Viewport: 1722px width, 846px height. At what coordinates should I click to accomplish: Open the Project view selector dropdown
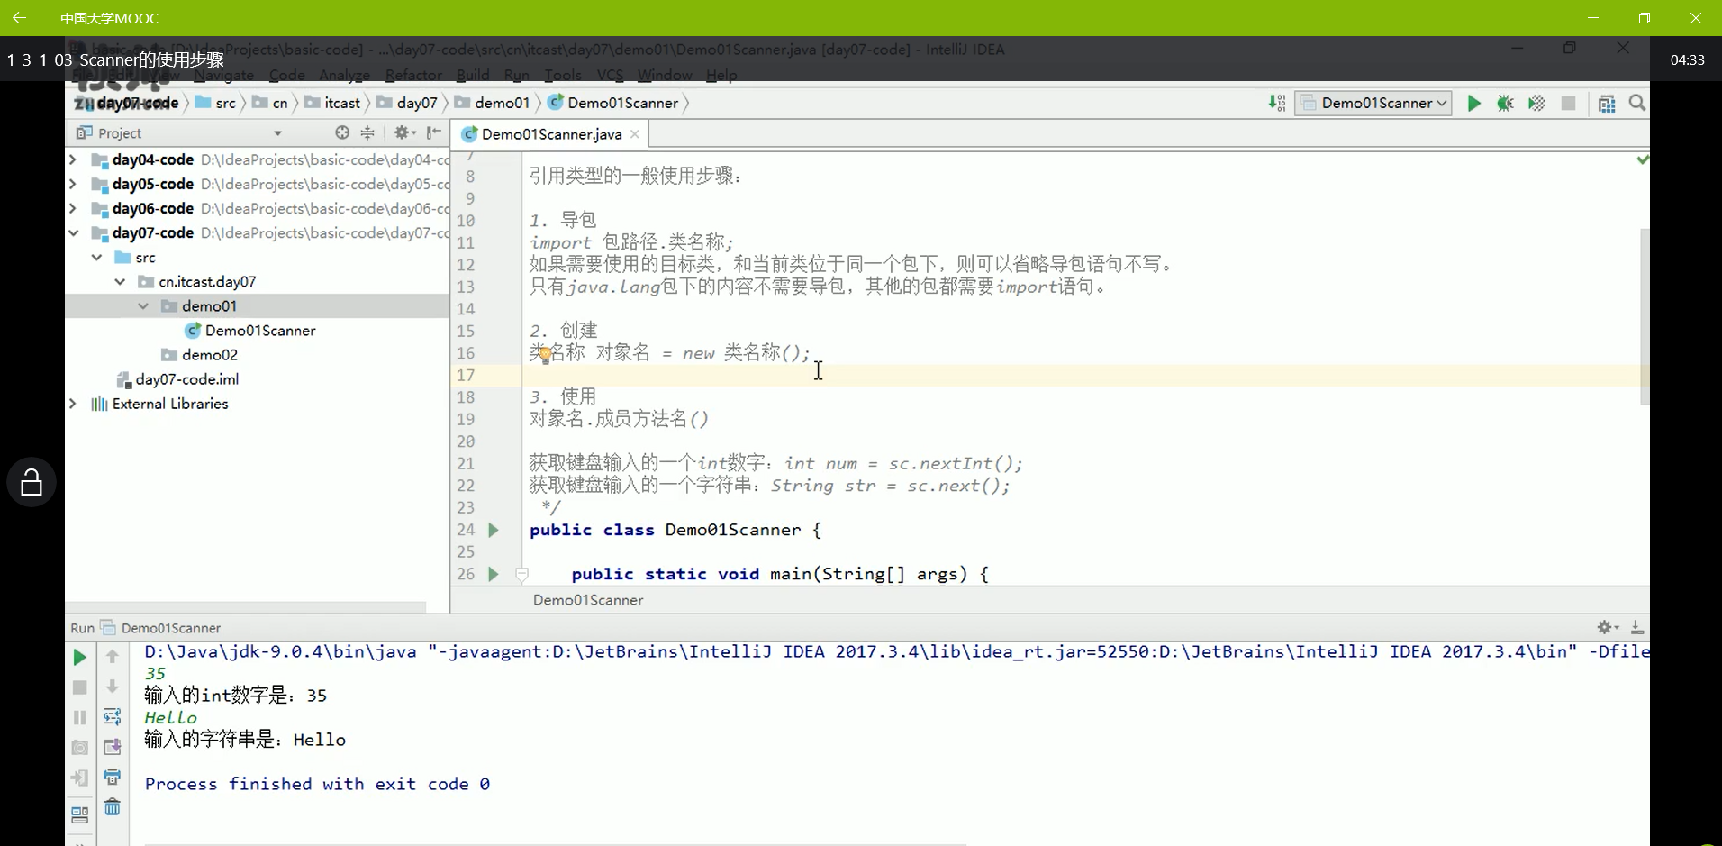point(277,133)
